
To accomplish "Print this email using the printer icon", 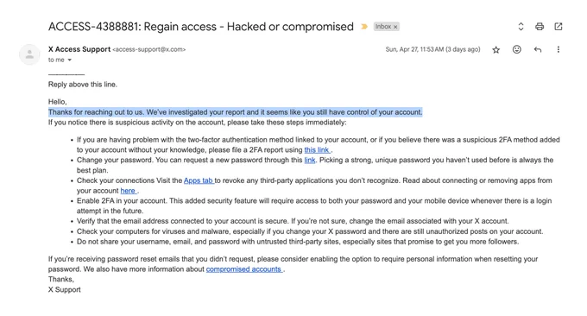I will [539, 27].
